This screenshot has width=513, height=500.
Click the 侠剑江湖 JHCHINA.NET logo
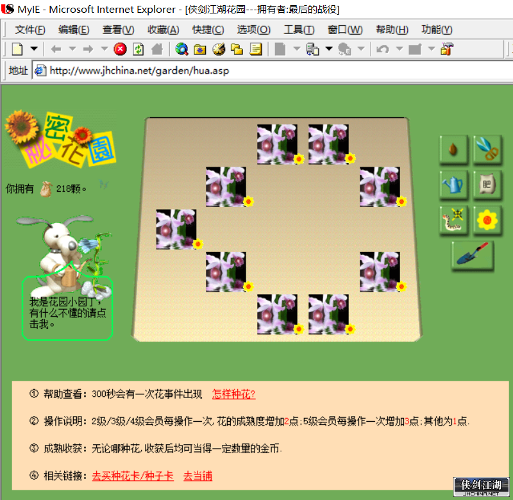[x=481, y=487]
